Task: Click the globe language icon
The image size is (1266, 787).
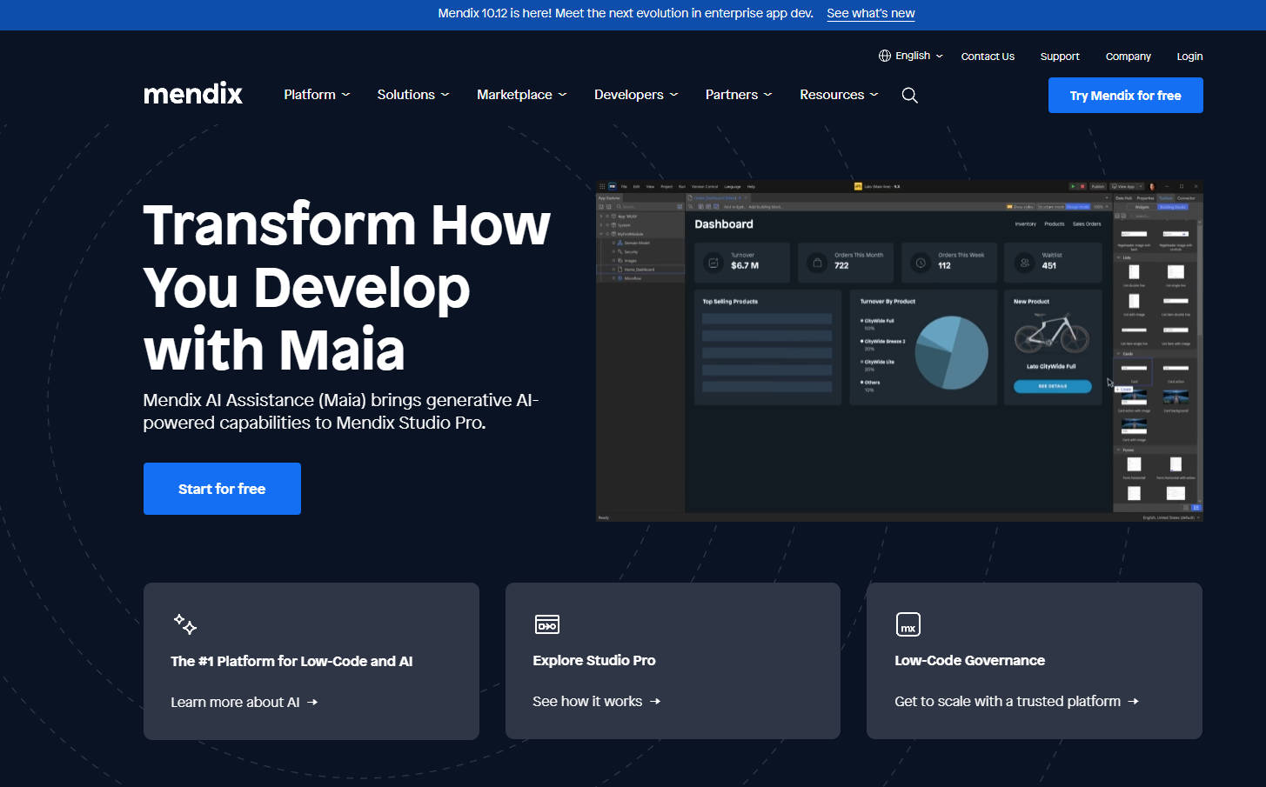Action: (x=885, y=56)
